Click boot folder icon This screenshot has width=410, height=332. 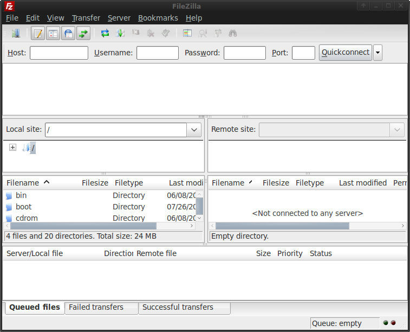[x=9, y=207]
